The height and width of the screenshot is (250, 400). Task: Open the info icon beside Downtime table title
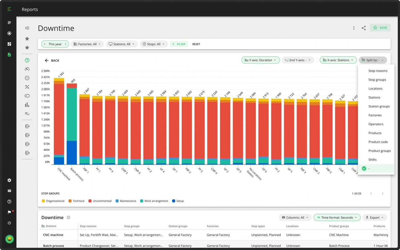69,217
